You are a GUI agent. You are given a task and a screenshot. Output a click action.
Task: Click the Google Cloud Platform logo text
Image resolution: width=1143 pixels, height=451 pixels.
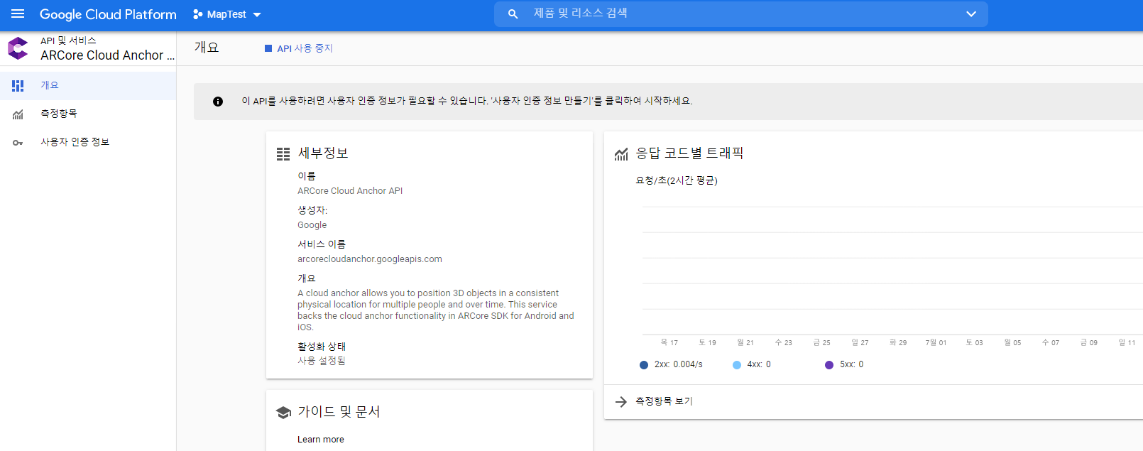(x=108, y=14)
